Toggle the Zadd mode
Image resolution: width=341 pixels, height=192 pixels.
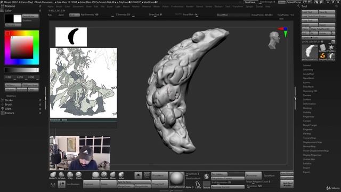[61, 15]
